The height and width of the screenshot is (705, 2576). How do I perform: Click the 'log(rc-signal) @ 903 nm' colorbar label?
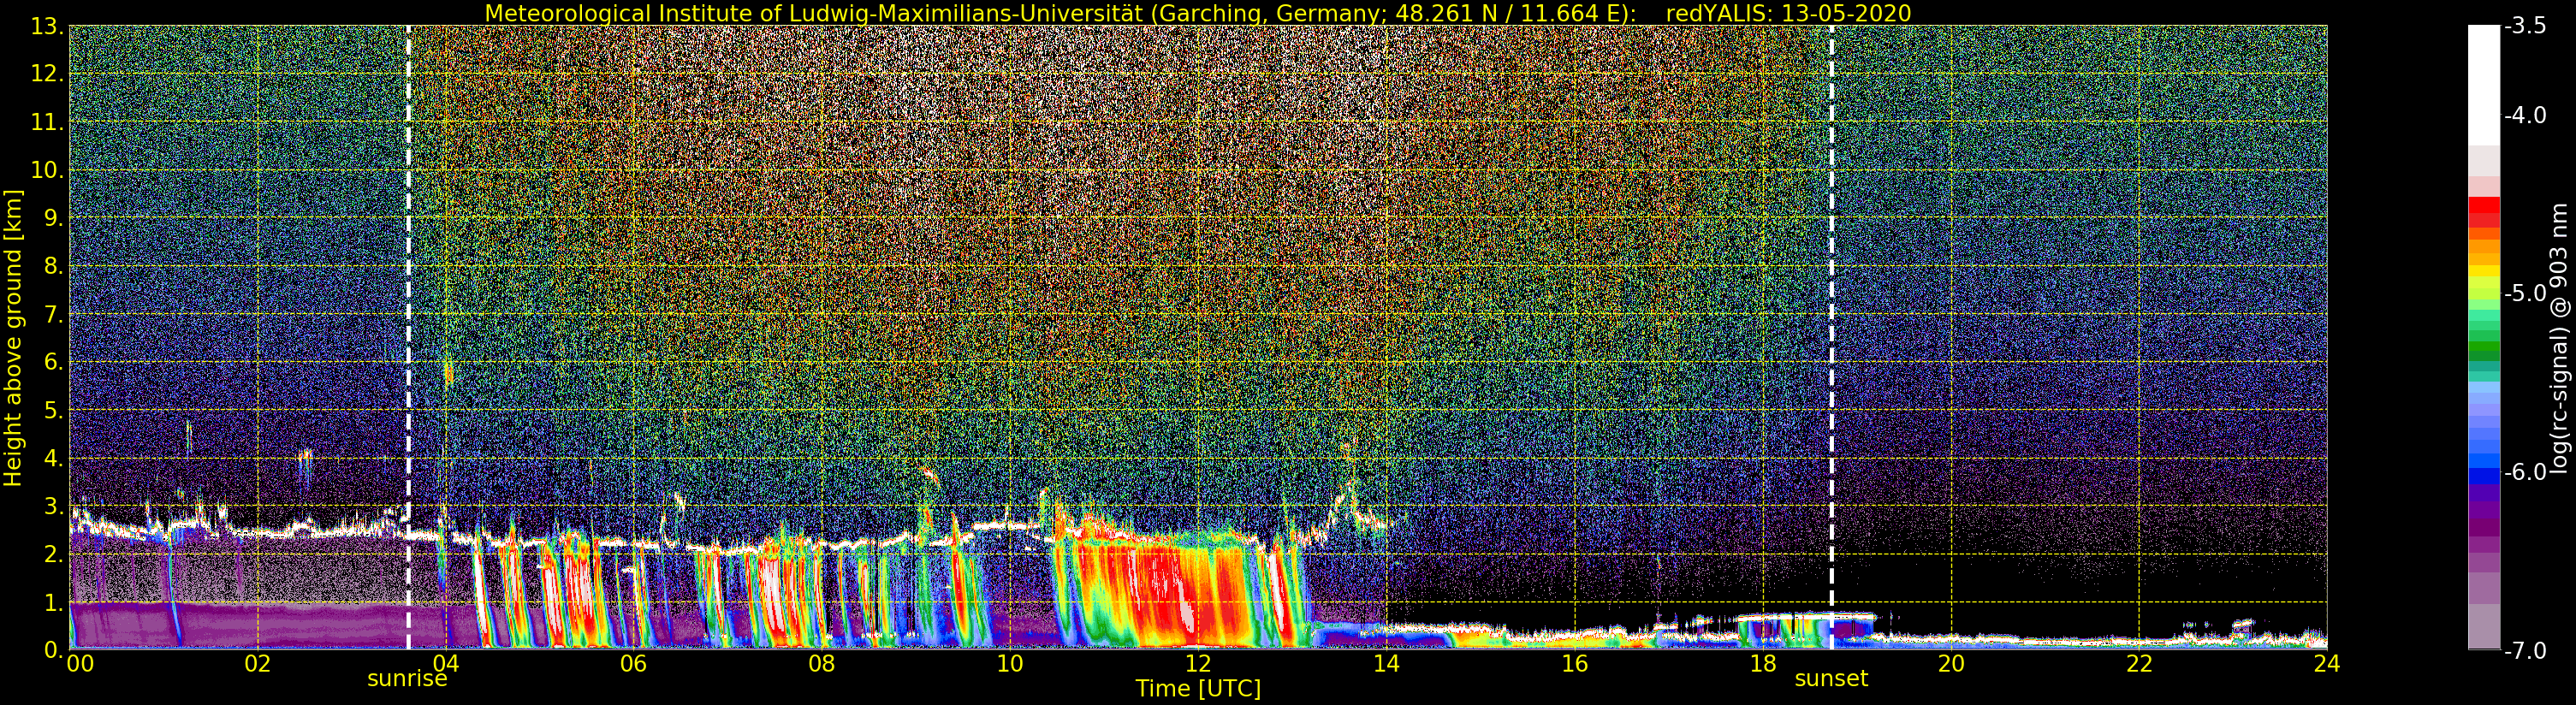2558,338
